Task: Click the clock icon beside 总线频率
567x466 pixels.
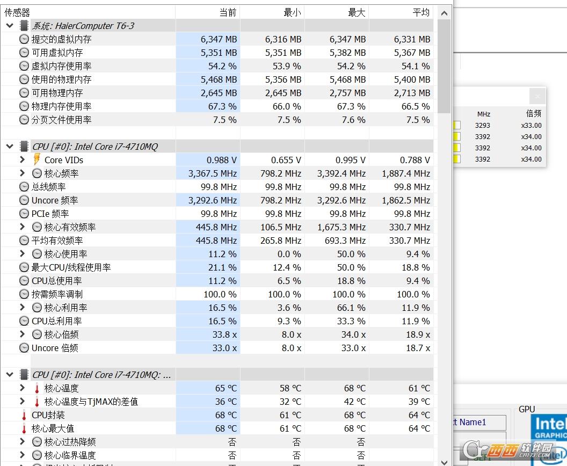Action: click(x=24, y=186)
